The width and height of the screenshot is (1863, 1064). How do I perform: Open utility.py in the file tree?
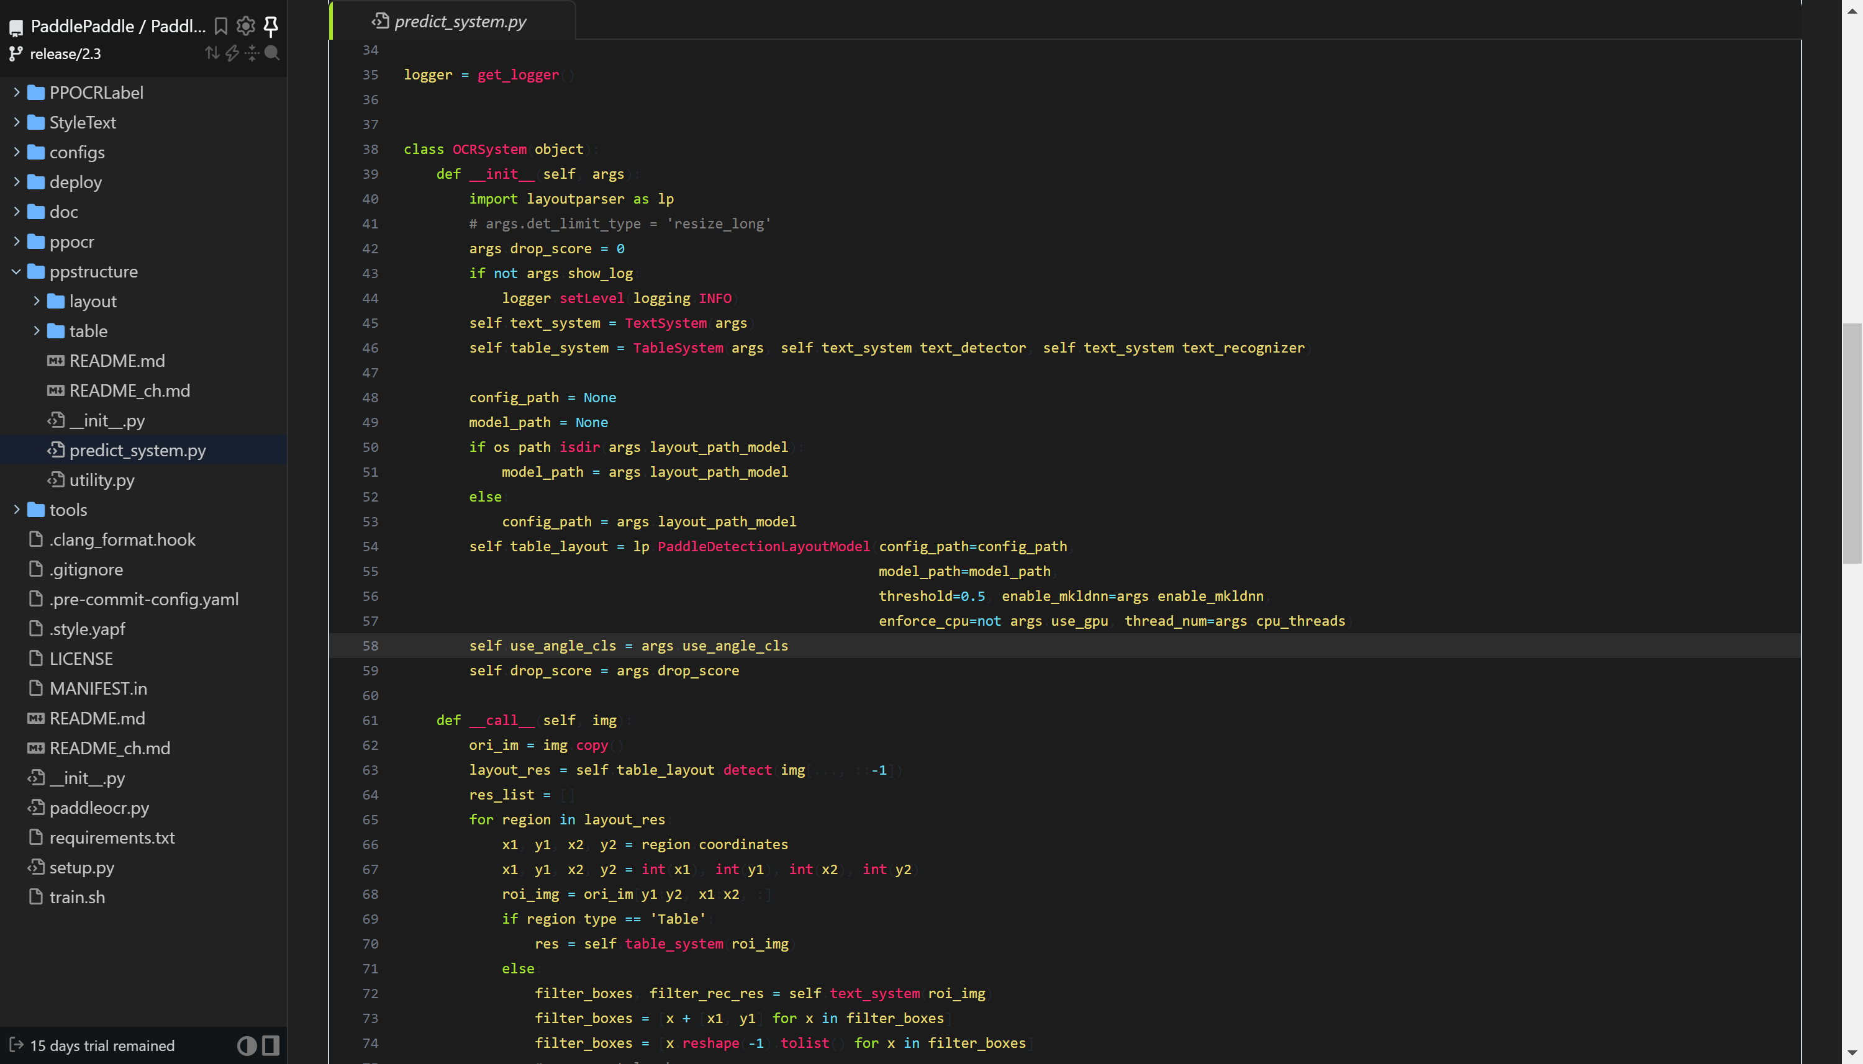102,479
